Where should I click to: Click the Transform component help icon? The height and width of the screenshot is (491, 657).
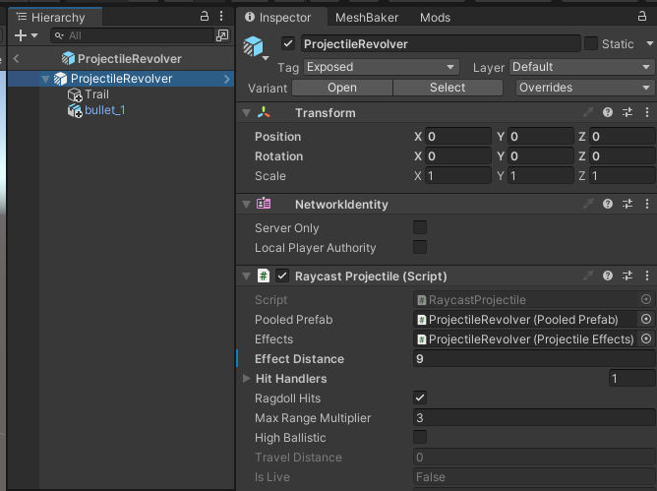tap(608, 113)
